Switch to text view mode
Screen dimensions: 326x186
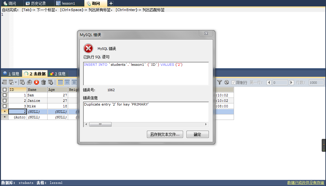pyautogui.click(x=74, y=82)
